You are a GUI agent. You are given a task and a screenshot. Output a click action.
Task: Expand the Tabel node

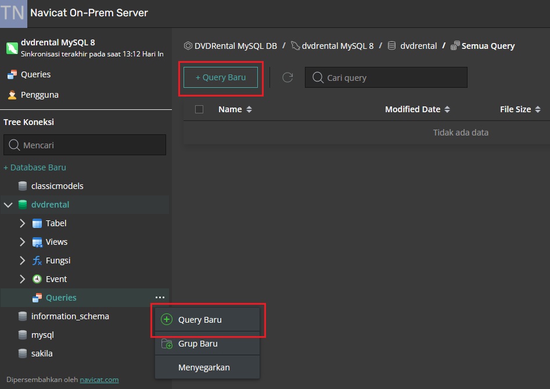(x=22, y=223)
